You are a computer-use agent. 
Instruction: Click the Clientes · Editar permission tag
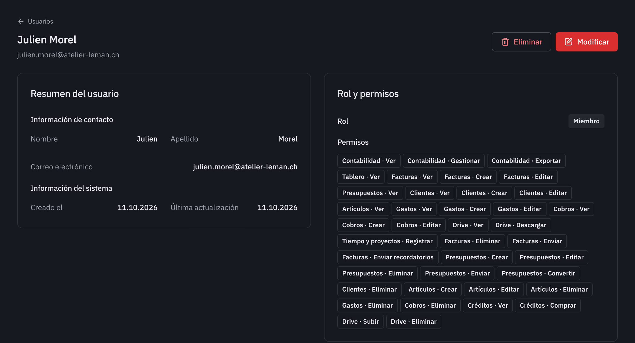point(543,193)
